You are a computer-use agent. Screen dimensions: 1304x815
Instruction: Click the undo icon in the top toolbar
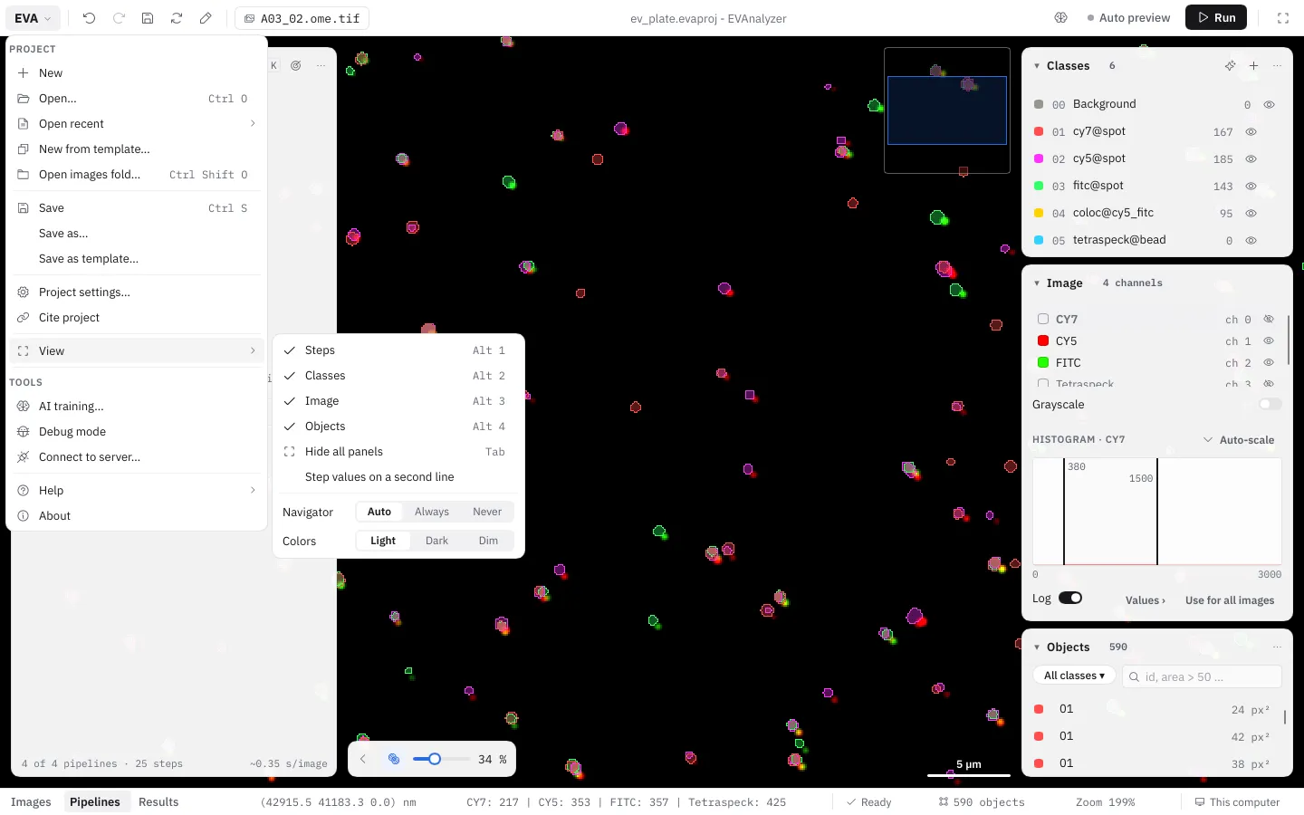(89, 18)
